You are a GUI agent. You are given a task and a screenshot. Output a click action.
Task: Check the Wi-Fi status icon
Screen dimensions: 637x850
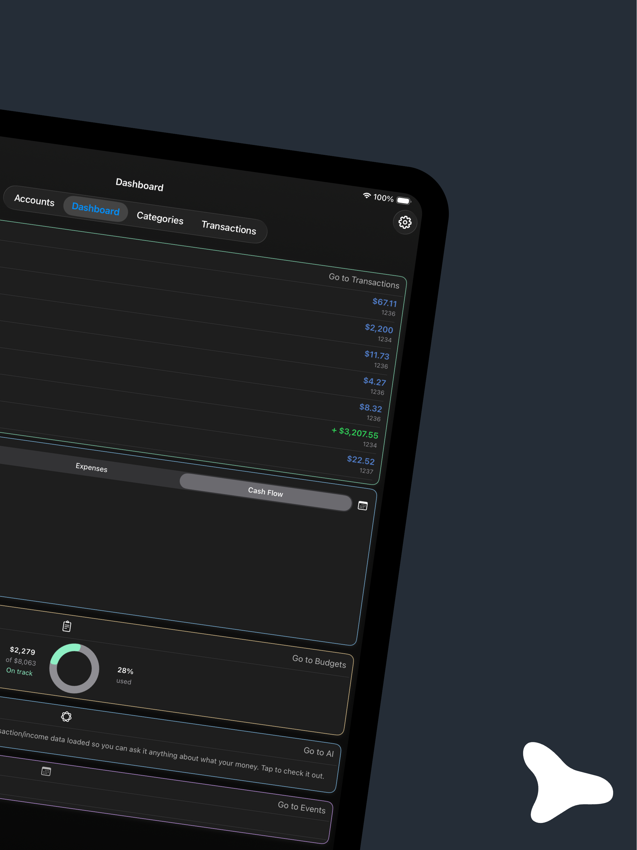[x=367, y=196]
